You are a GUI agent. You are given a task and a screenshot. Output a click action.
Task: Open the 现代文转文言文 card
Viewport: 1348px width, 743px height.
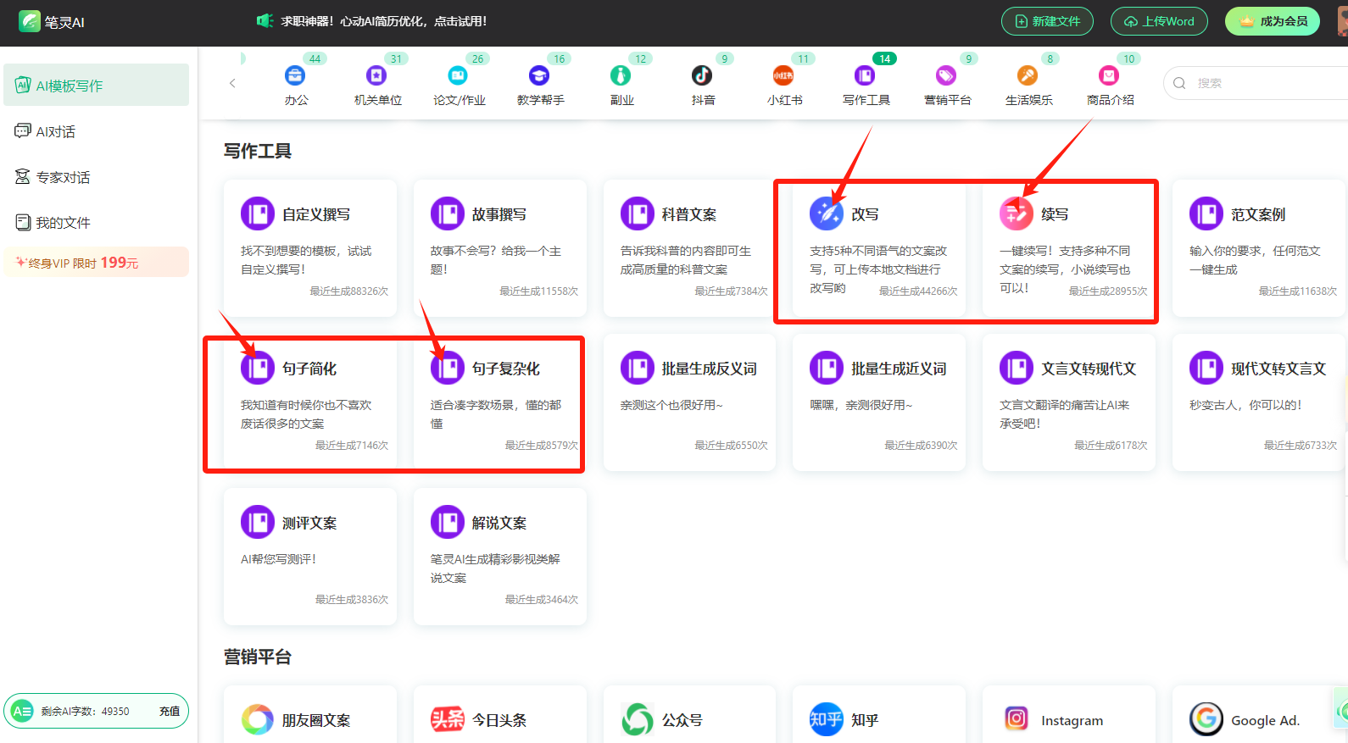click(x=1259, y=403)
